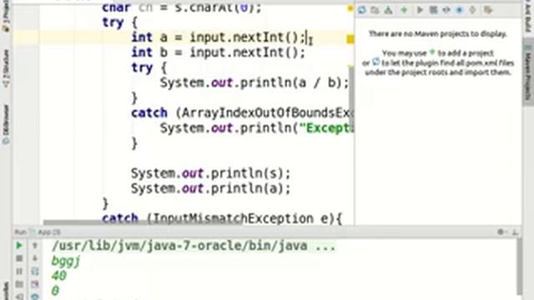Click the '40' console output line
Screen dimensions: 534x300
[59, 276]
